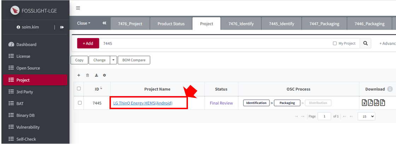Open the rows-per-page dropdown showing 15
Viewport: 396px width, 144px height.
[x=366, y=116]
